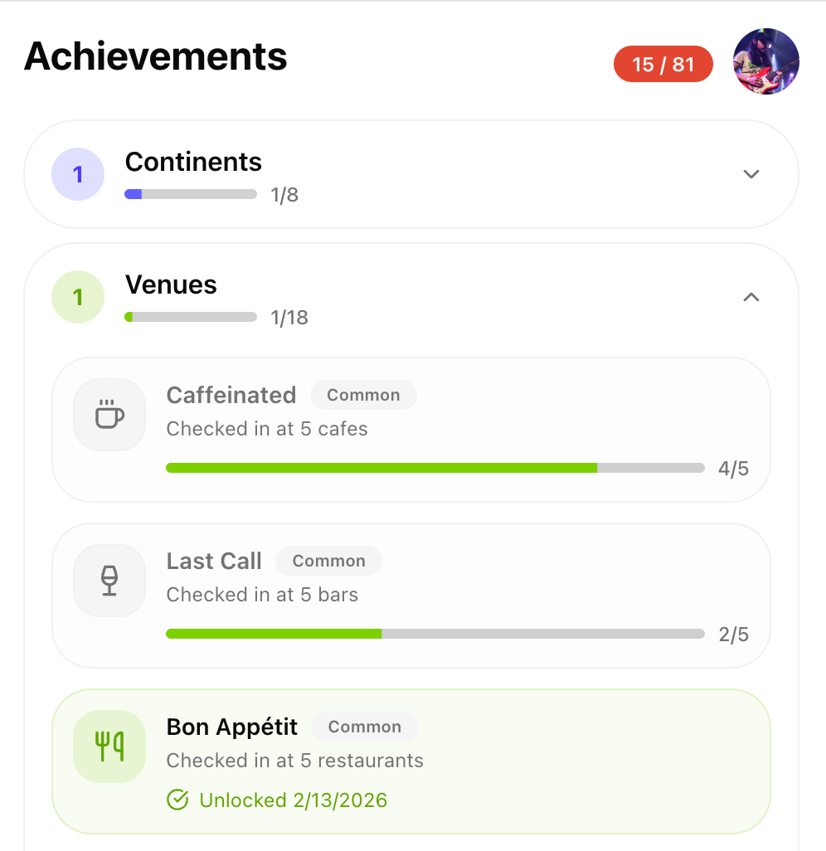The width and height of the screenshot is (826, 851).
Task: Click the wine glass icon for Last Call
Action: pyautogui.click(x=109, y=581)
